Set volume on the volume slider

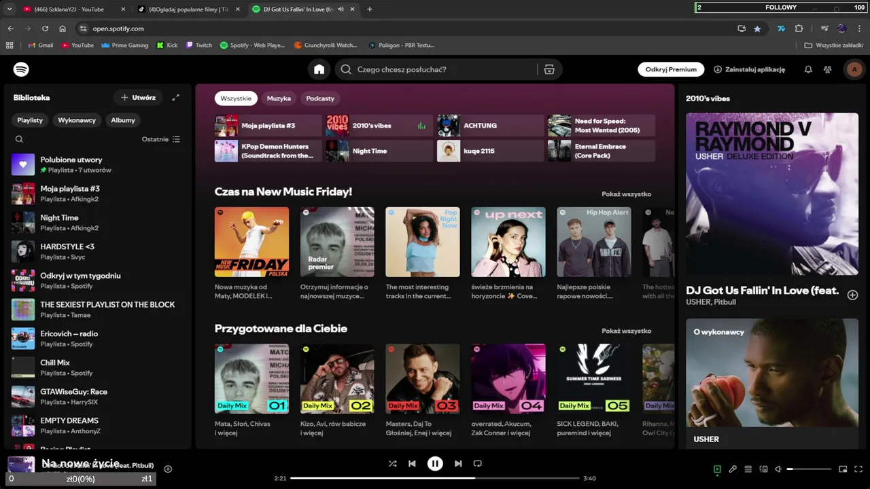click(x=809, y=469)
